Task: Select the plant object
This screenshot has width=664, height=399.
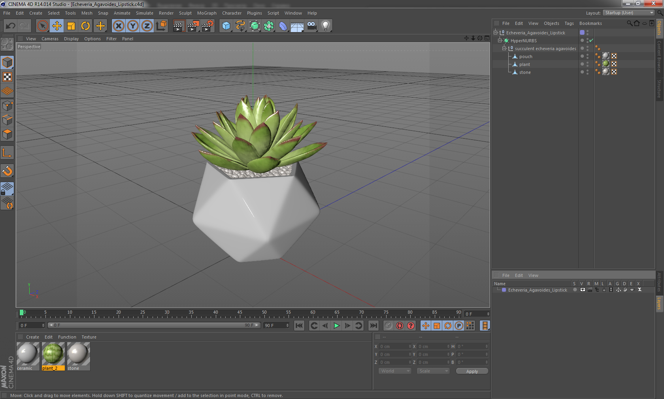Action: point(524,64)
